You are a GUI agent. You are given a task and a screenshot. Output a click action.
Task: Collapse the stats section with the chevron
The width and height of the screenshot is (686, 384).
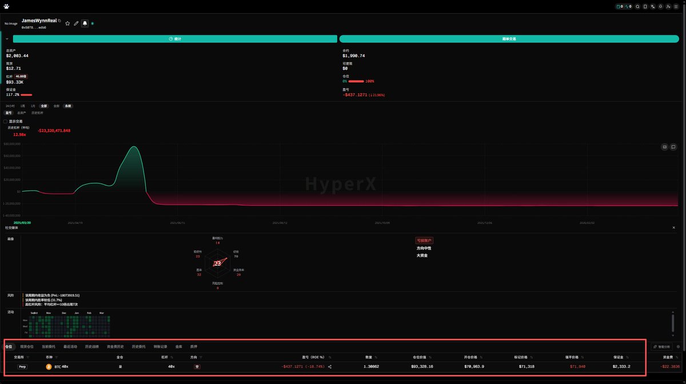coord(7,39)
